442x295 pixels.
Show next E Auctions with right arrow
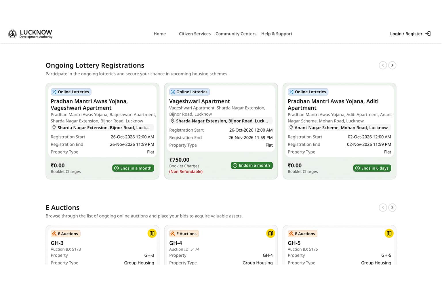point(392,207)
